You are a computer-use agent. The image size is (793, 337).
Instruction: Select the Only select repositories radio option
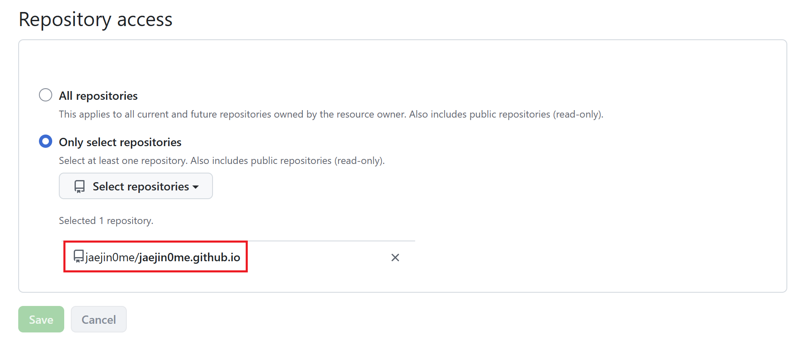46,141
